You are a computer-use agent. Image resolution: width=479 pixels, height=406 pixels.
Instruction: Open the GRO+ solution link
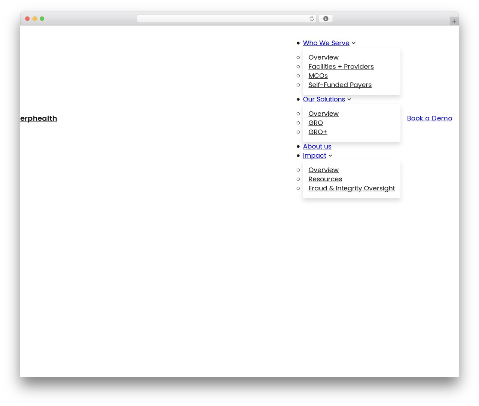(318, 132)
